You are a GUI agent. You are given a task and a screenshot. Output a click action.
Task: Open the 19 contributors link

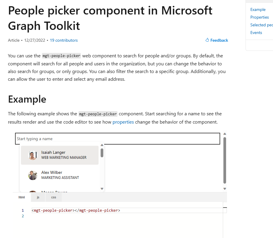[64, 40]
